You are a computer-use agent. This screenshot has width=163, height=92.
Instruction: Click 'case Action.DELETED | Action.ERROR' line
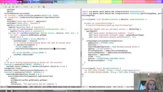pos(29,53)
